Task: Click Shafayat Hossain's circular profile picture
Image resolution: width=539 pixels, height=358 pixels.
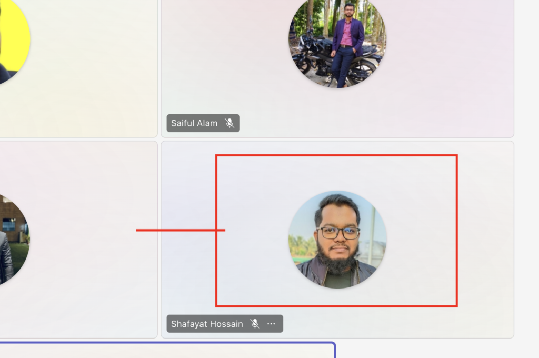Action: [x=337, y=240]
